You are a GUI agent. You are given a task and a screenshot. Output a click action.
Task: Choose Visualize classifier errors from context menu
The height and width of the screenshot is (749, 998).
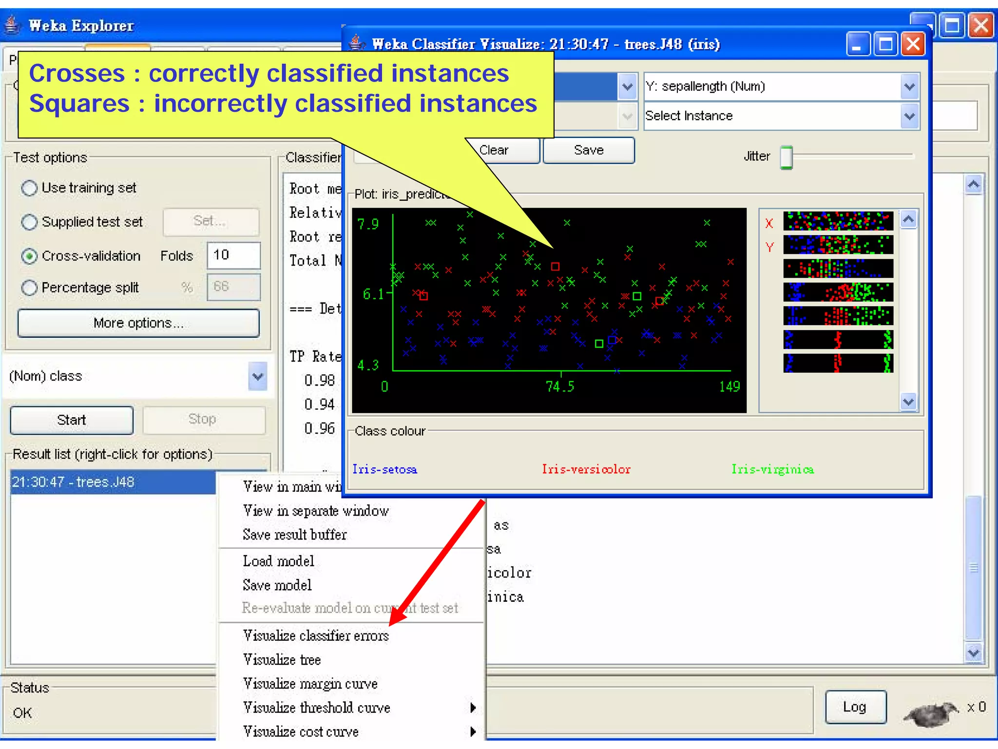316,635
